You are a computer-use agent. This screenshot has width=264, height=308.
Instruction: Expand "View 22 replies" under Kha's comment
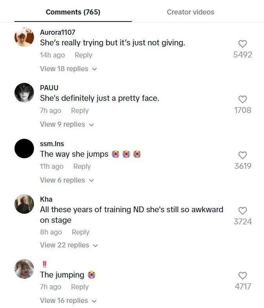click(x=68, y=245)
